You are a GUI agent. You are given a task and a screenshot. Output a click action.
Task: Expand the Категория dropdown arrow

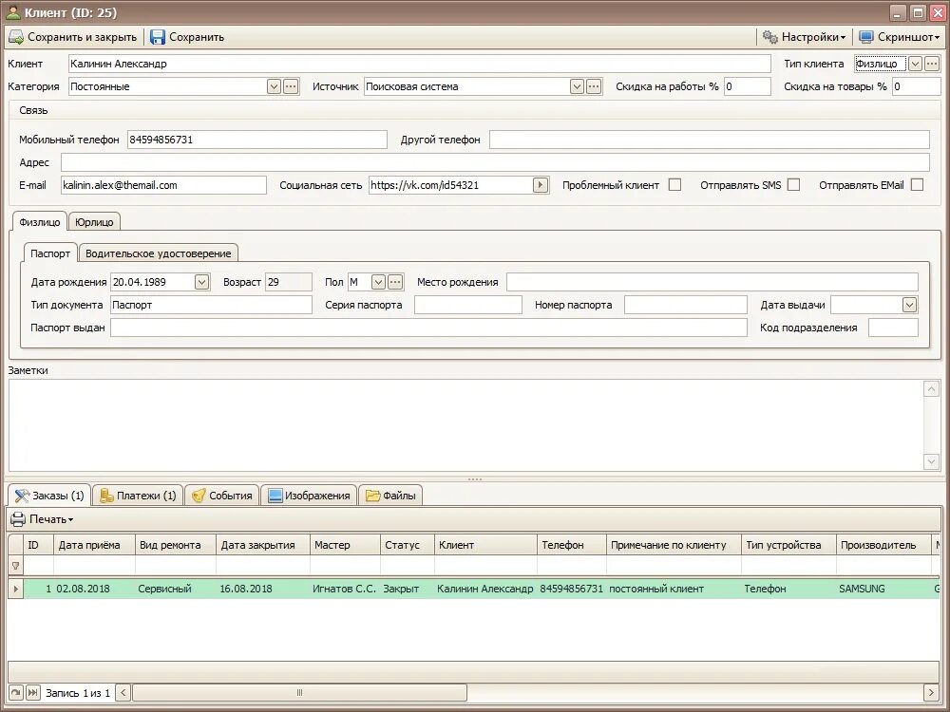point(274,86)
